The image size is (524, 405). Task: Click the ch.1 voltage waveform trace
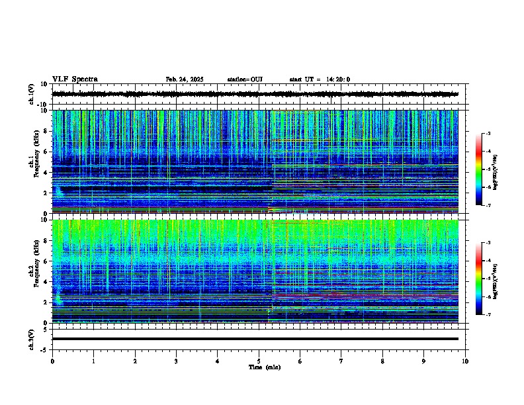(255, 94)
